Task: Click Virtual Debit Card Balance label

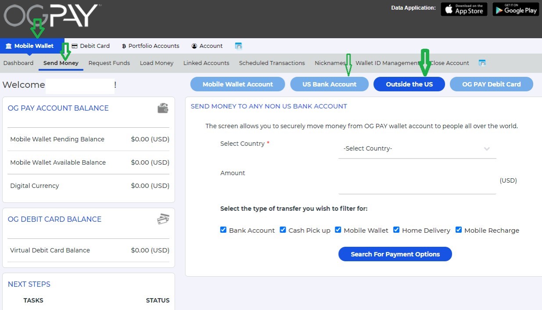Action: 50,250
